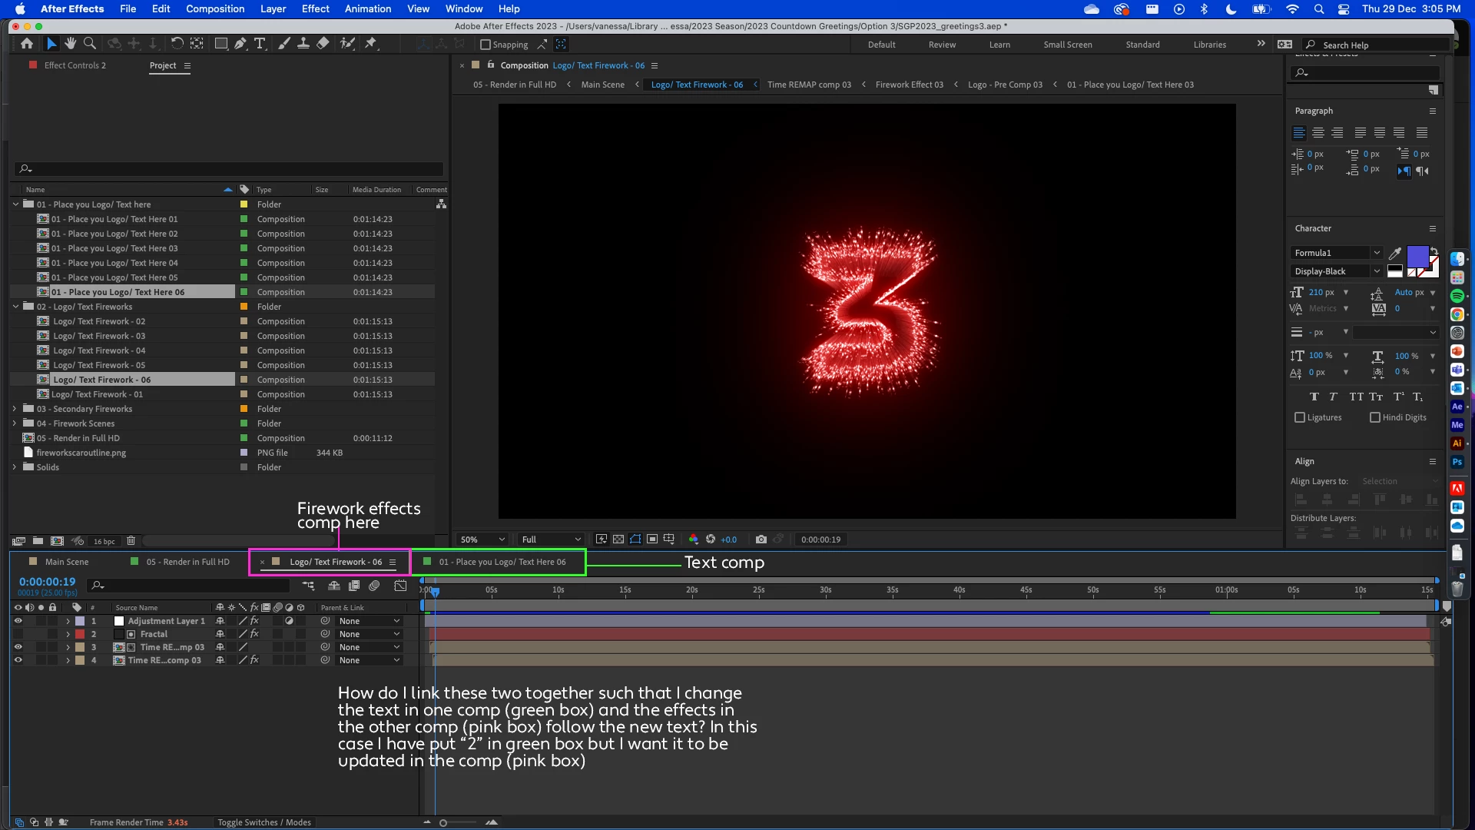Select the Eraser tool
The width and height of the screenshot is (1475, 830).
click(x=323, y=44)
